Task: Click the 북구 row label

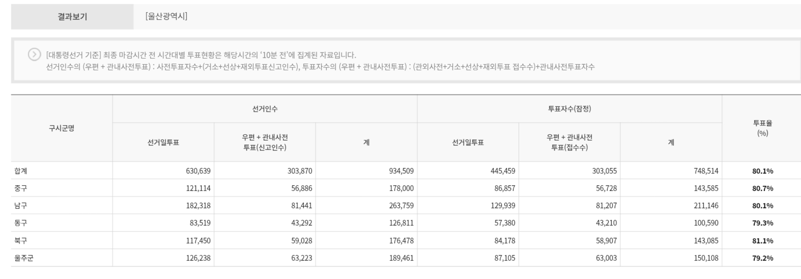Action: pyautogui.click(x=21, y=240)
